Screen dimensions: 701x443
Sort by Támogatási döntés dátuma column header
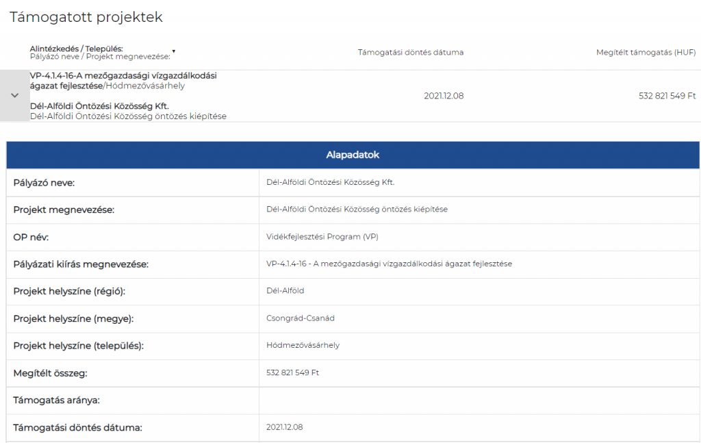410,53
